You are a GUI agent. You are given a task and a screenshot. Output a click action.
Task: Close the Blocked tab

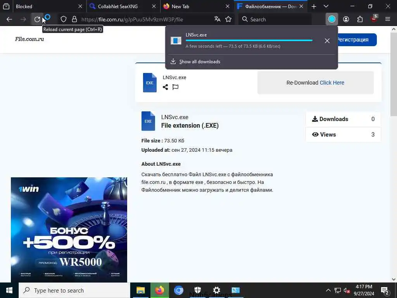pos(80,6)
